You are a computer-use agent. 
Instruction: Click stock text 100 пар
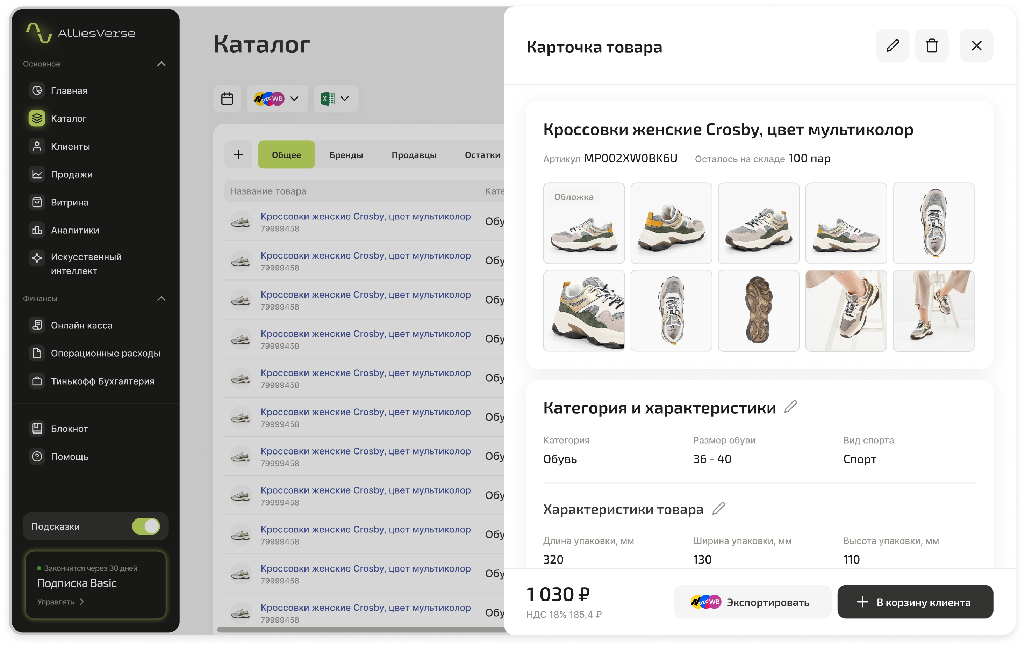[809, 158]
